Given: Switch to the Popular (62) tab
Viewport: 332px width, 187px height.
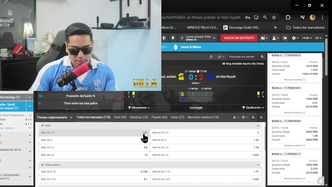Looking at the screenshot, I should 159,117.
